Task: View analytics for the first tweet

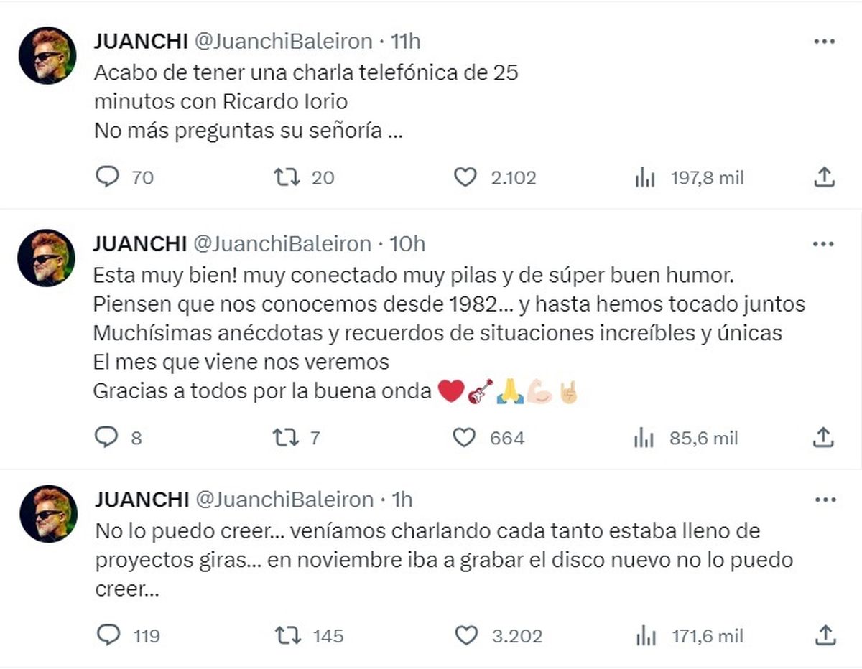Action: (646, 177)
